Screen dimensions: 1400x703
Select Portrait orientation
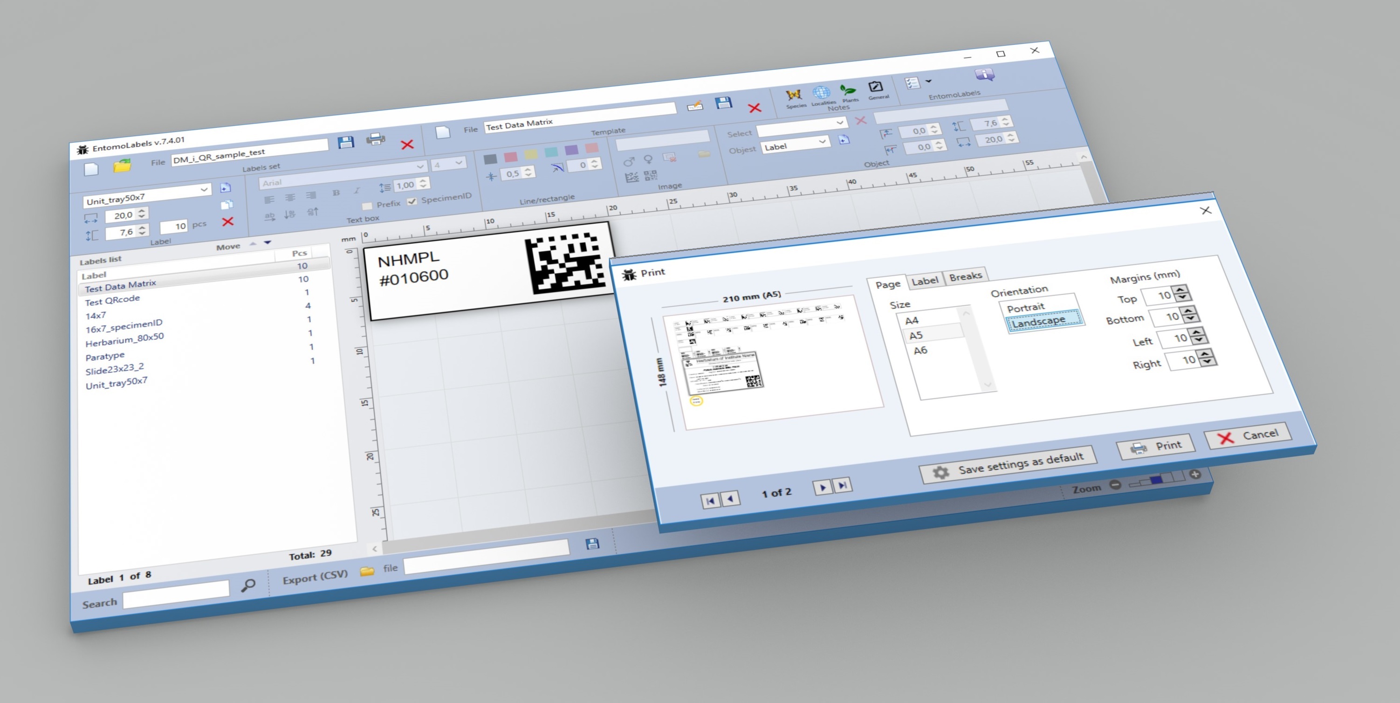(1026, 307)
